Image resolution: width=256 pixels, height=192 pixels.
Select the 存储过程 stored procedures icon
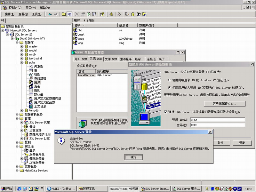coord(31,78)
